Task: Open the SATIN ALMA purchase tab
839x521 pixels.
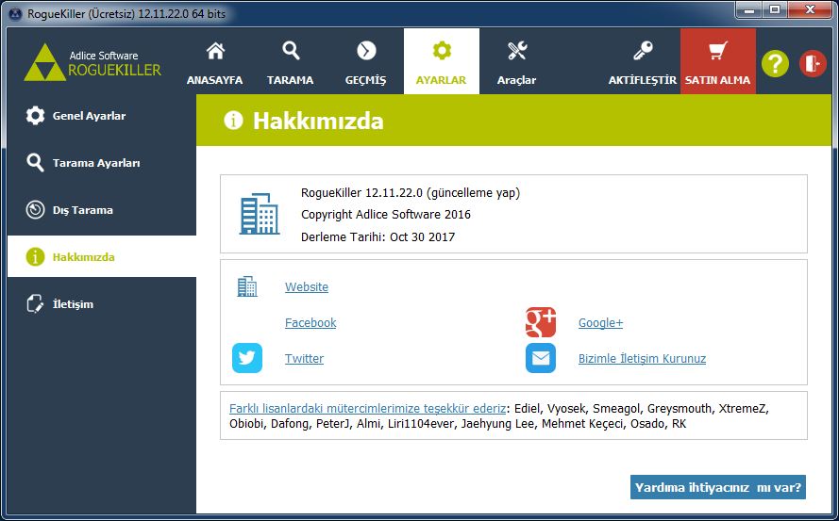Action: 717,61
